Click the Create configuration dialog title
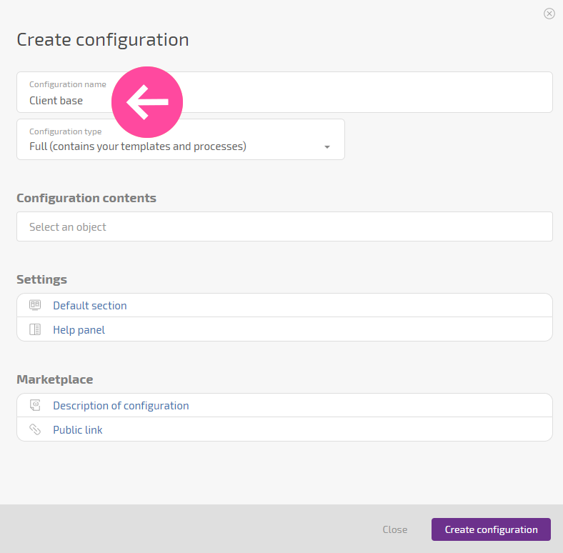The width and height of the screenshot is (563, 553). click(x=103, y=39)
